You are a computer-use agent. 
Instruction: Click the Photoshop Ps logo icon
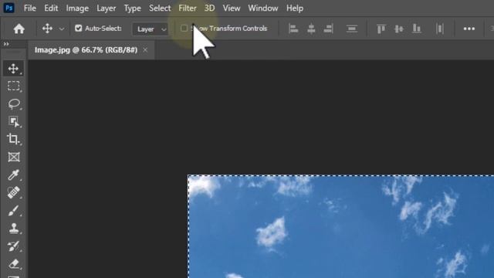pos(8,8)
